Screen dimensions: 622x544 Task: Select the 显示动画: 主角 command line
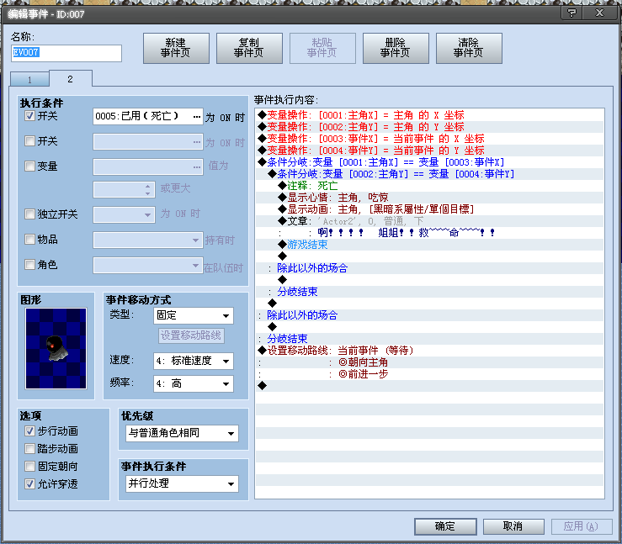429,209
